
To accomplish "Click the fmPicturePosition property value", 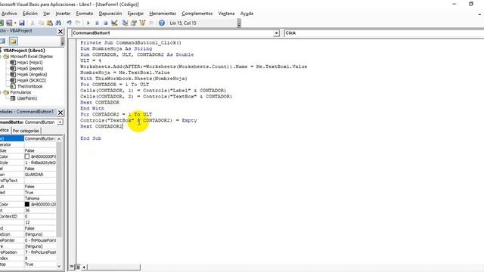I will tap(40, 252).
